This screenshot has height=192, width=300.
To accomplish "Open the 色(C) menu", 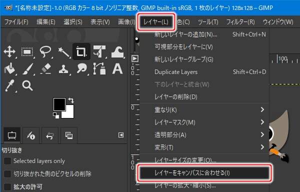I will coord(183,22).
